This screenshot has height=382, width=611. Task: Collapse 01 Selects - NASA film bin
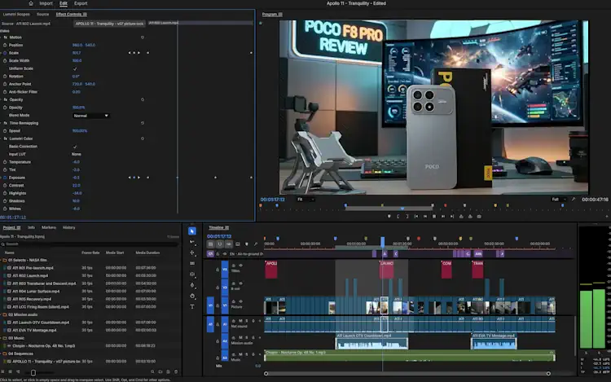coord(1,260)
